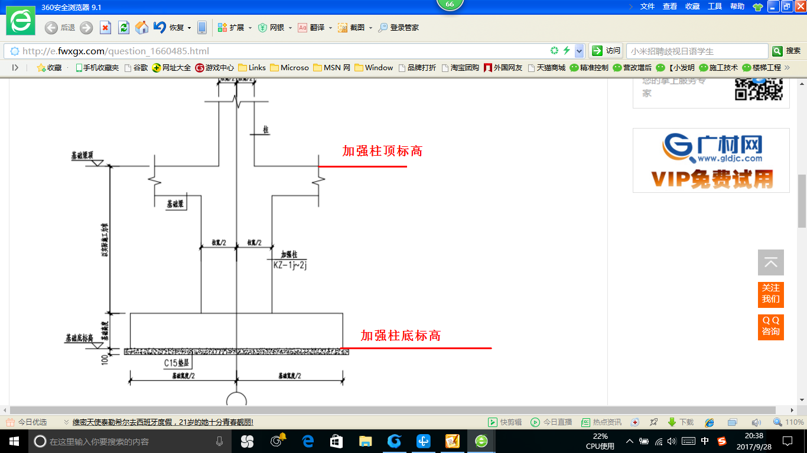Image resolution: width=807 pixels, height=453 pixels.
Task: Click 今日直播 in the status bar
Action: tap(551, 422)
